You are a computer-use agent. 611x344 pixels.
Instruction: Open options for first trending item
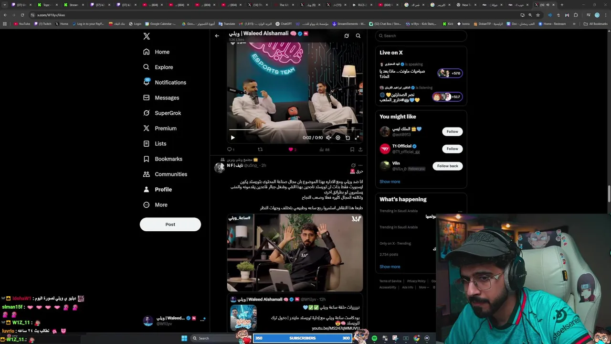pyautogui.click(x=460, y=211)
